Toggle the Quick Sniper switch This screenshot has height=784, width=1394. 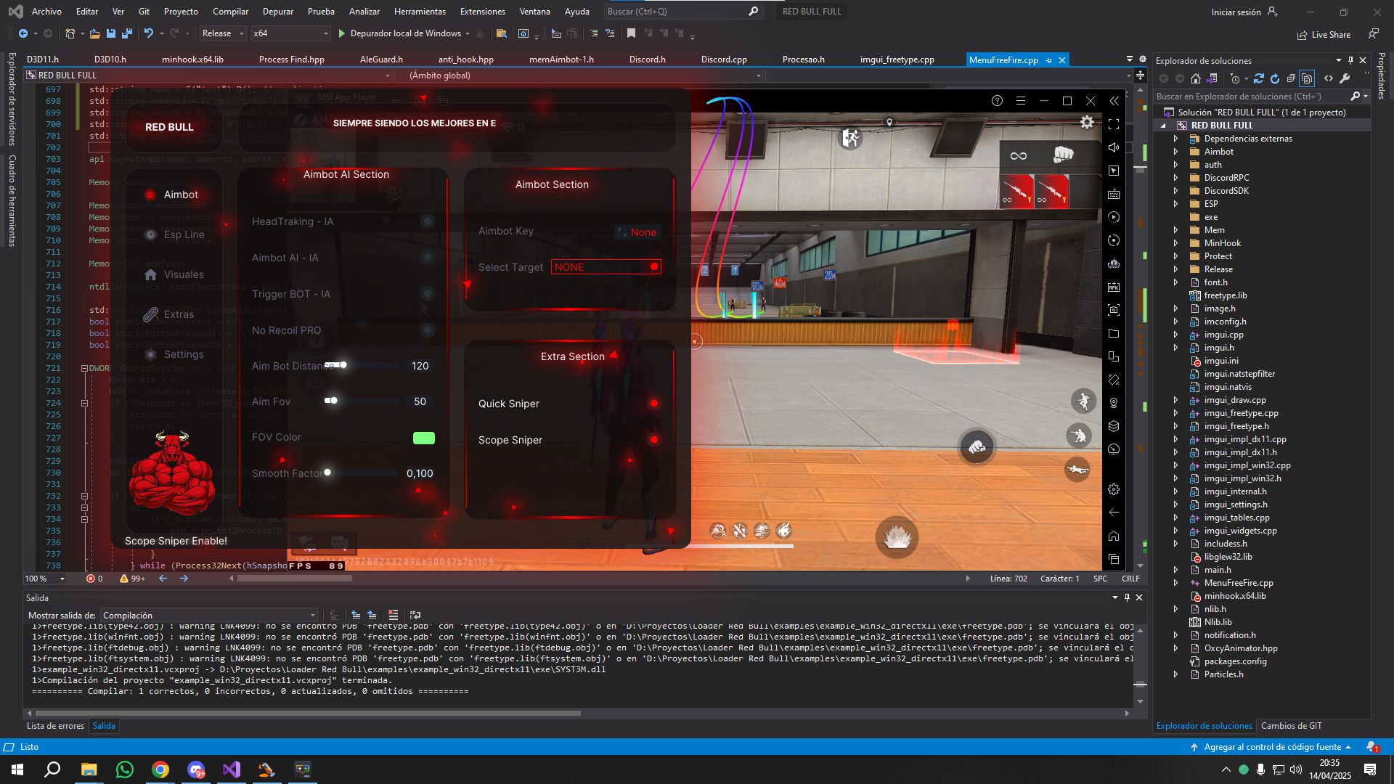point(654,404)
